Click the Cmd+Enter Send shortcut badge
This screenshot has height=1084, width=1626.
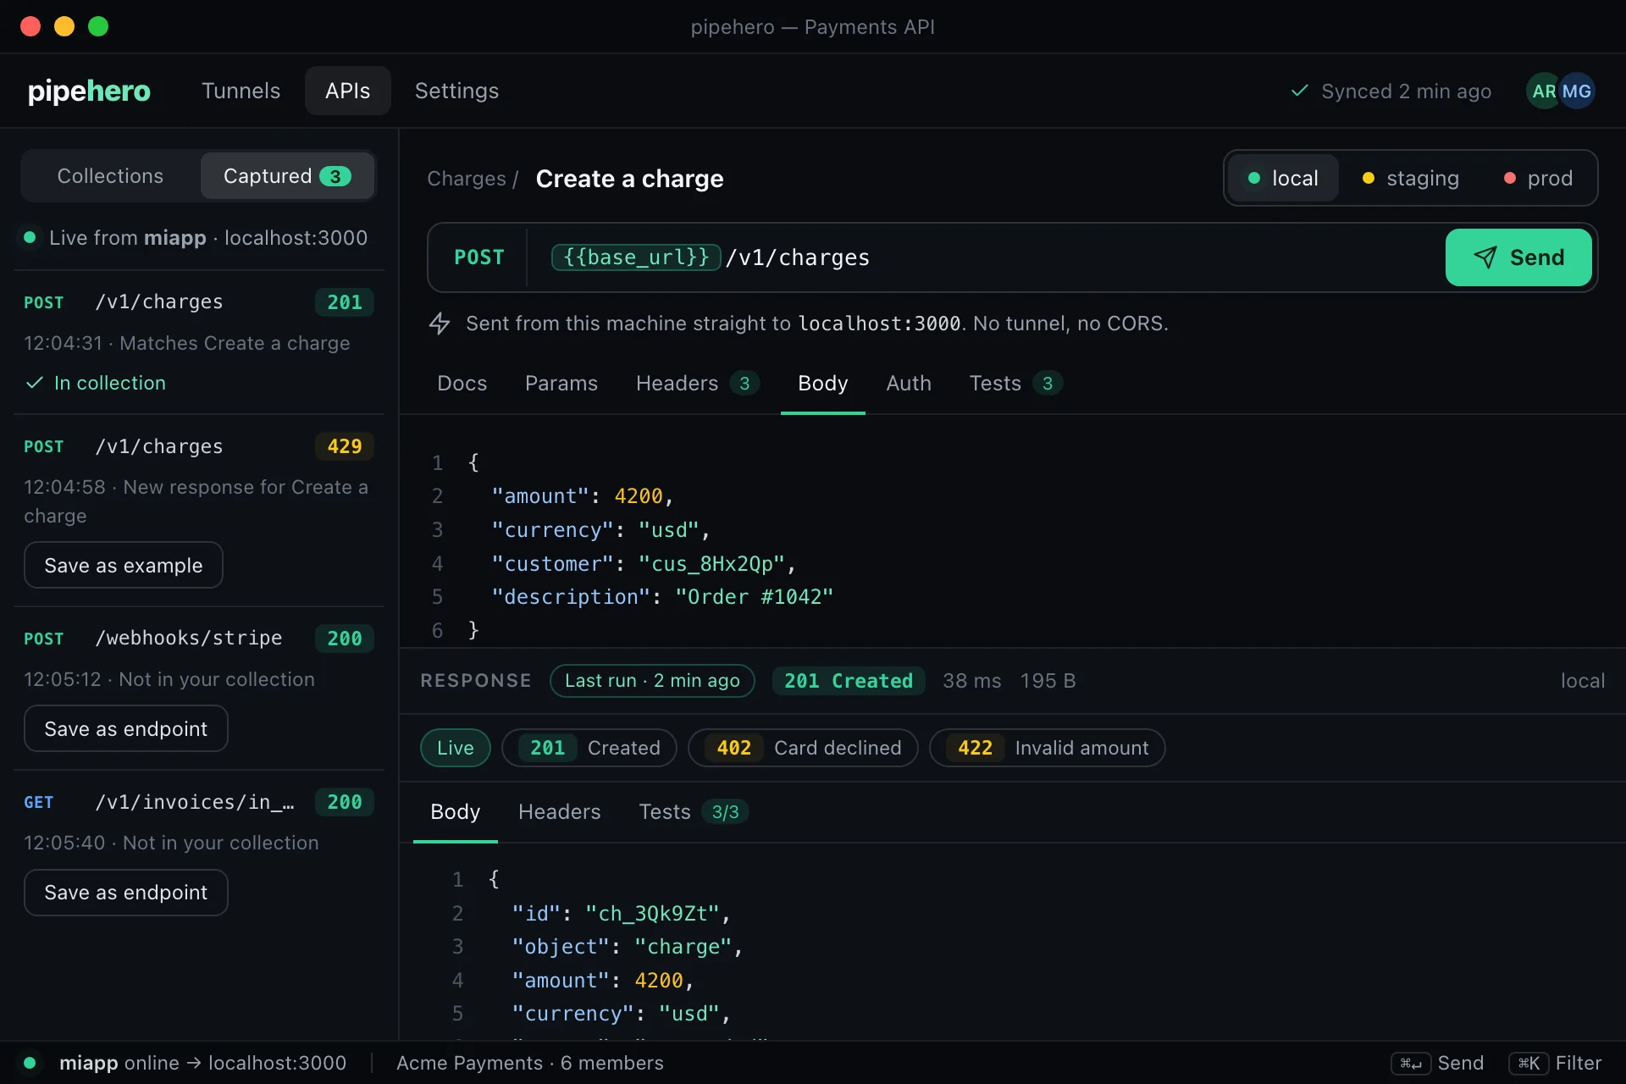coord(1410,1063)
